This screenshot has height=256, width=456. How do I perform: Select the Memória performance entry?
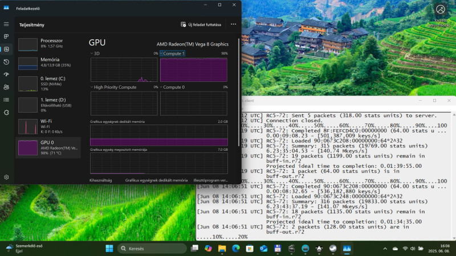[x=48, y=63]
